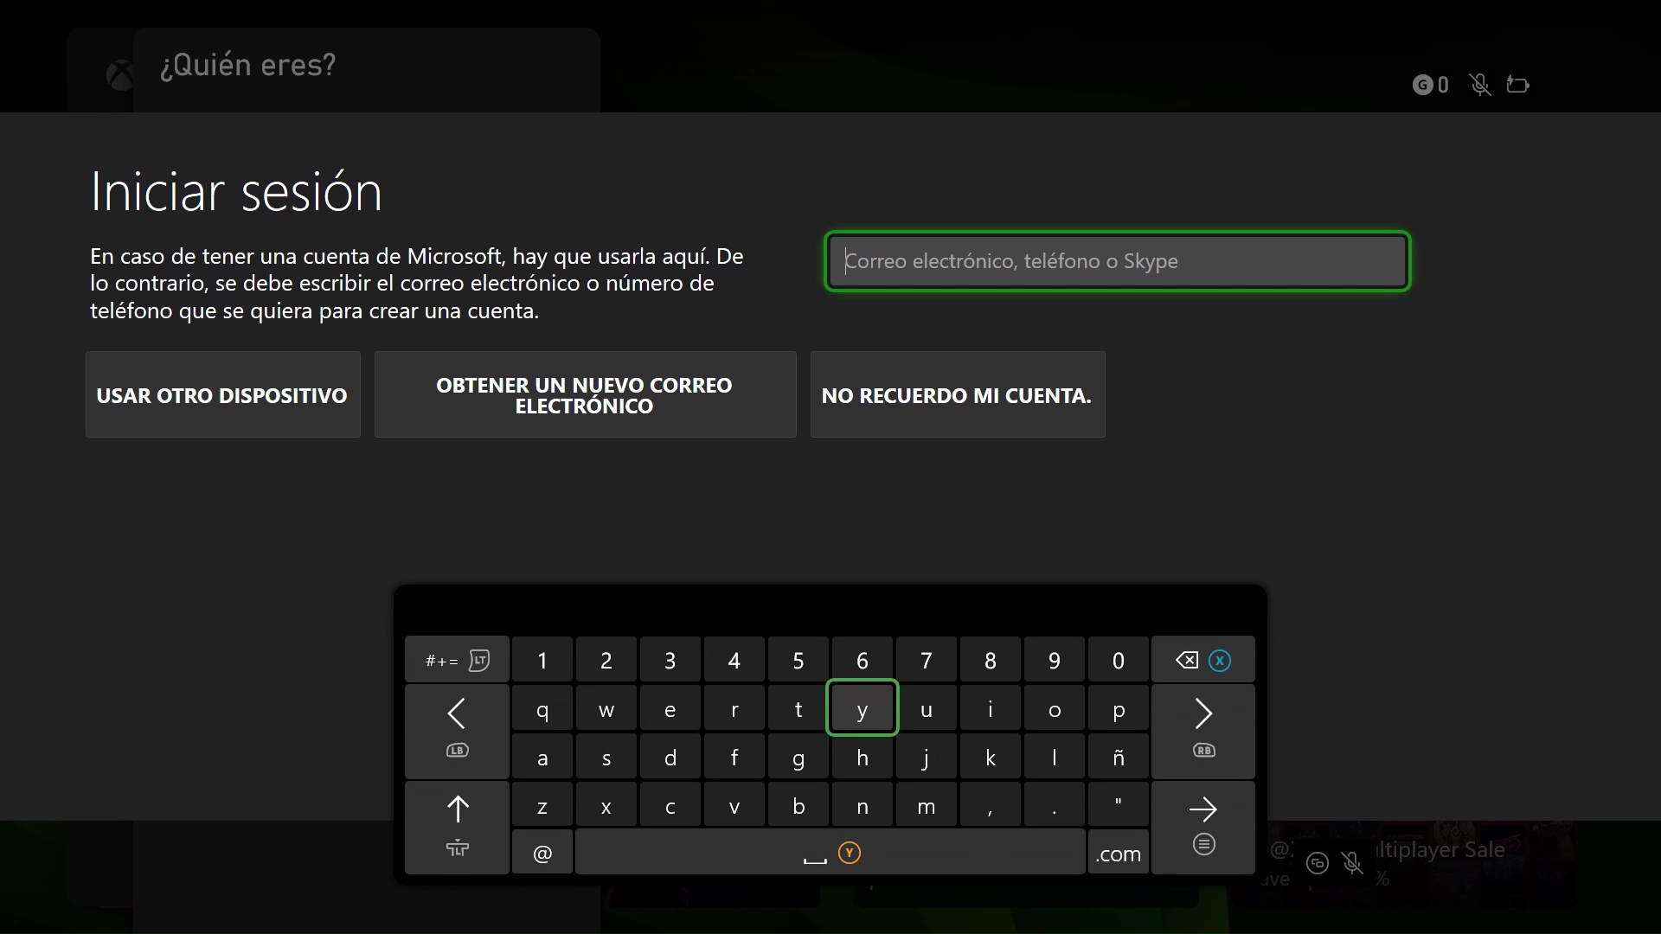
Task: Tap the backspace key on the keyboard
Action: [1203, 661]
